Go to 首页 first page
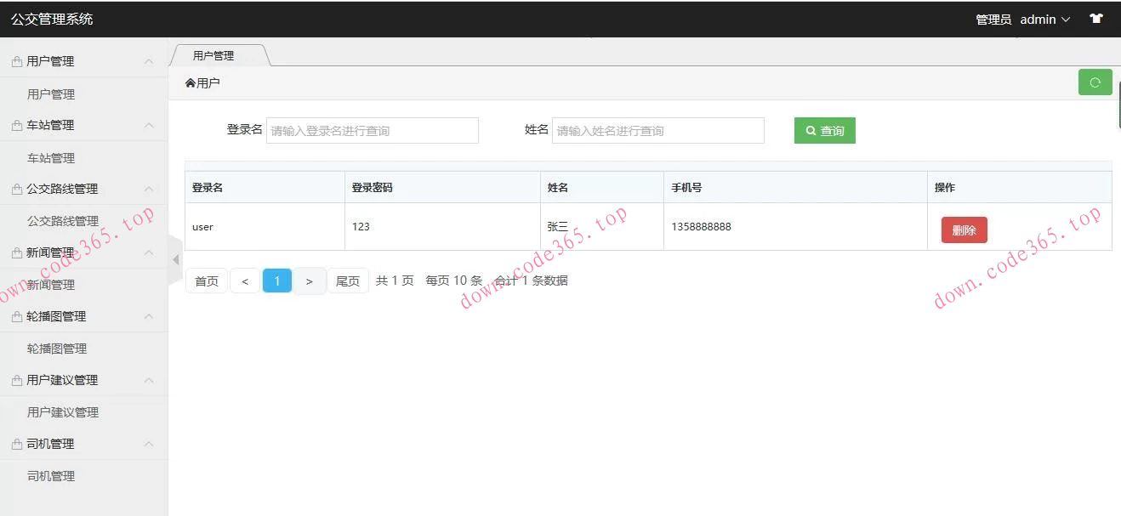The height and width of the screenshot is (516, 1121). pyautogui.click(x=207, y=281)
